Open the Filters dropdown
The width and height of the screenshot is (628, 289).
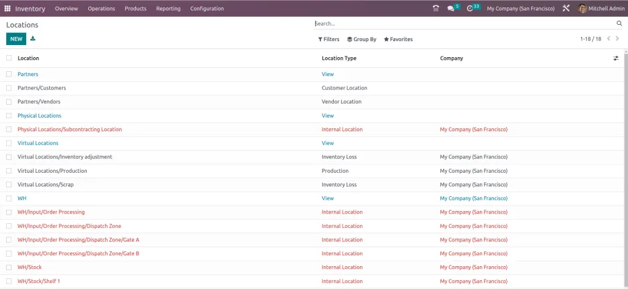click(328, 39)
